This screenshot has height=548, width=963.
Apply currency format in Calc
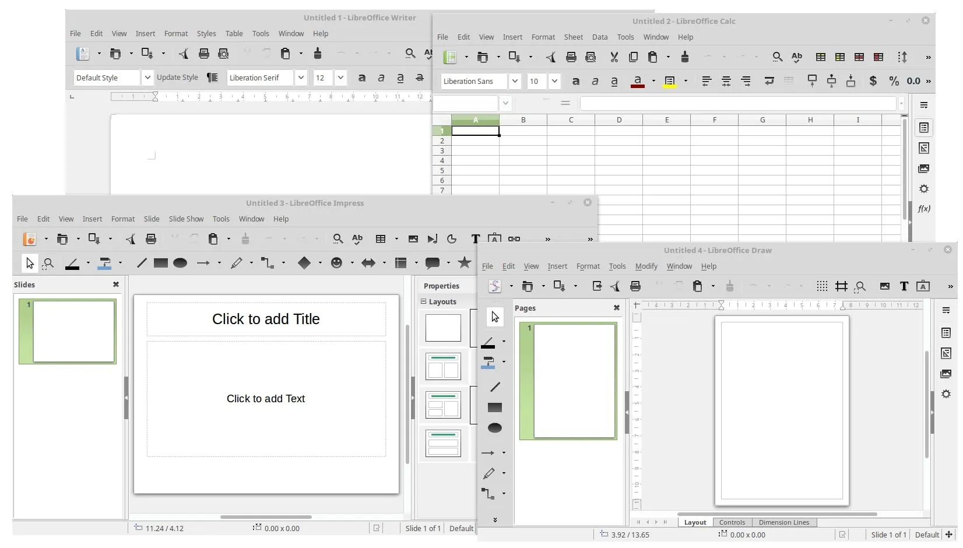tap(873, 81)
